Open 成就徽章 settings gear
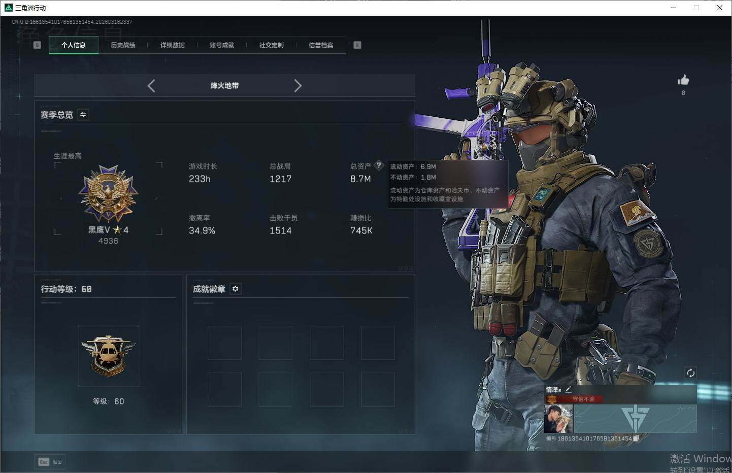 pyautogui.click(x=235, y=289)
